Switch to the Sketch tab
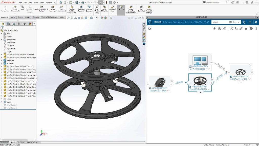This screenshot has width=259, height=146. coord(20,17)
